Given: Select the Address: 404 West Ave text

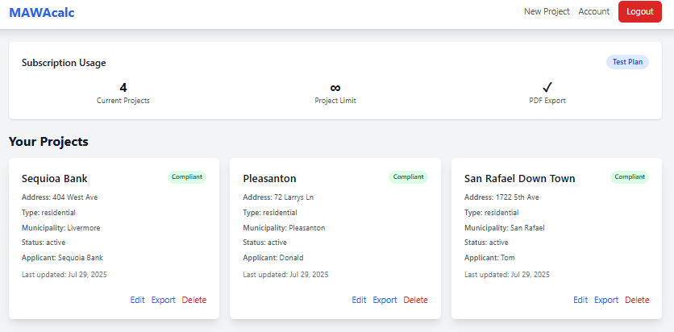Looking at the screenshot, I should click(60, 197).
